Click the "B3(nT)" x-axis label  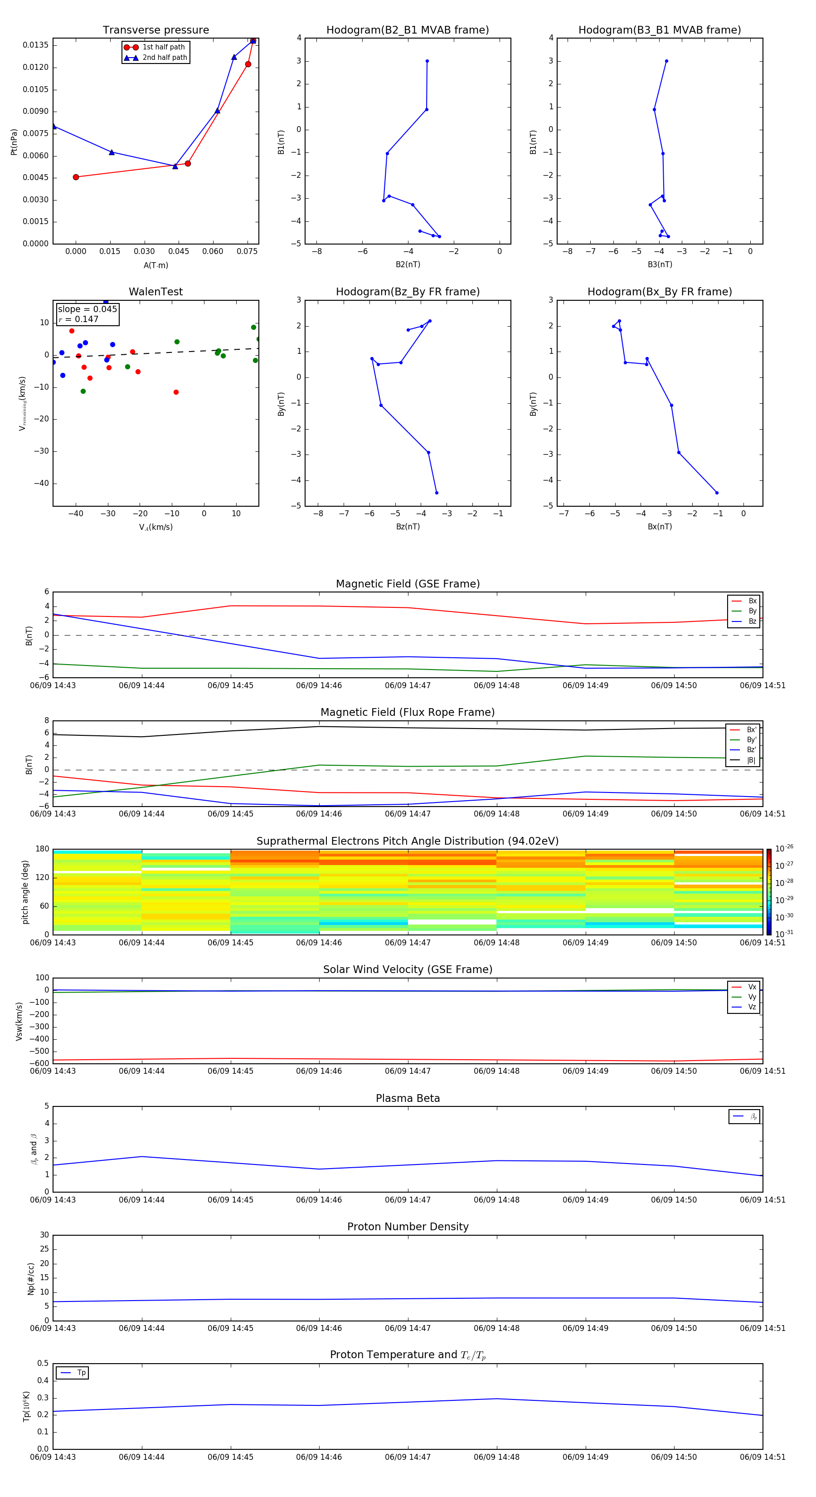660,264
